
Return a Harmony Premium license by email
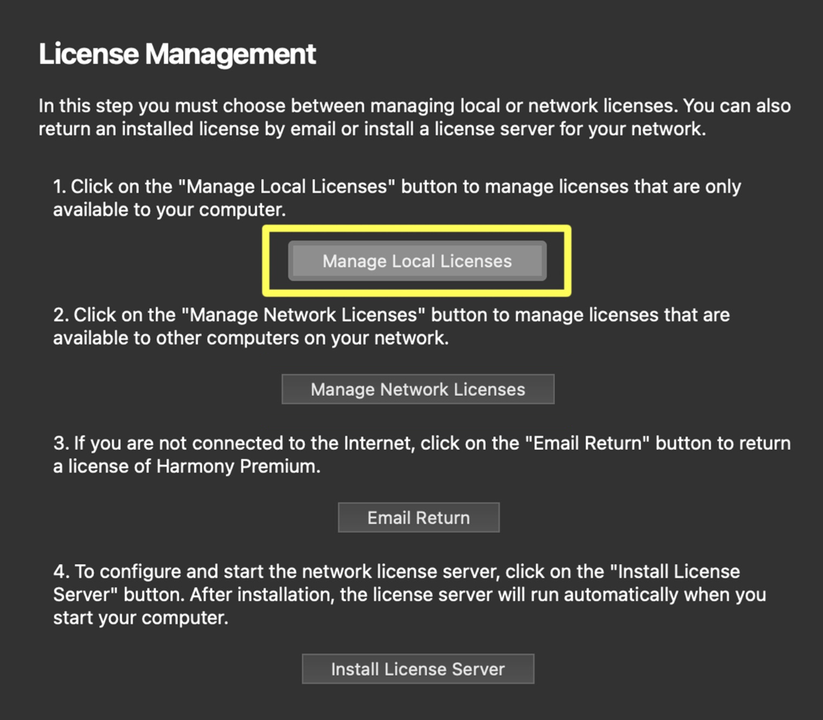(418, 517)
